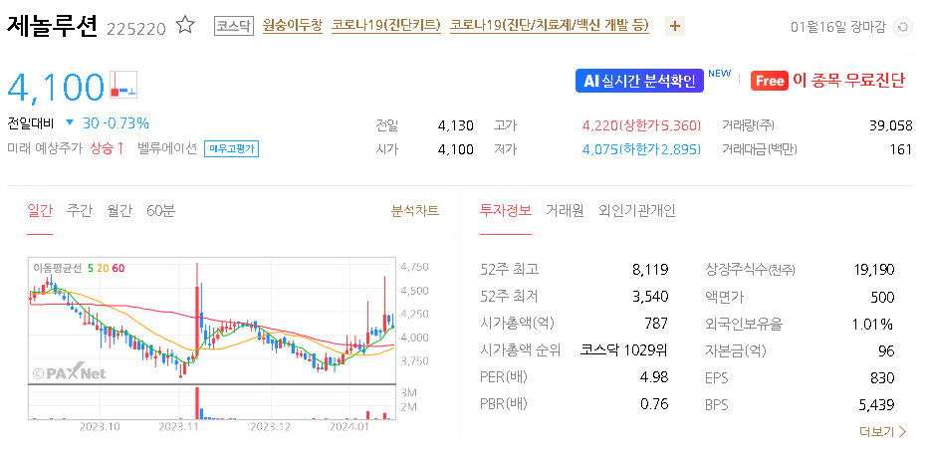Click the 매우고평가 valuation badge
928x455 pixels.
click(x=231, y=148)
